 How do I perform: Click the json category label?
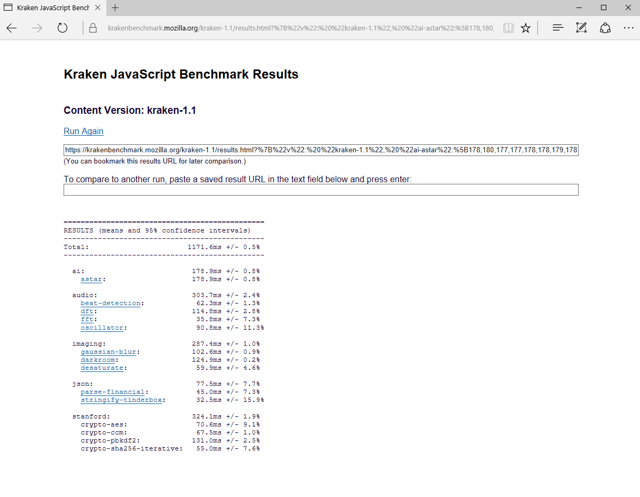pos(82,384)
